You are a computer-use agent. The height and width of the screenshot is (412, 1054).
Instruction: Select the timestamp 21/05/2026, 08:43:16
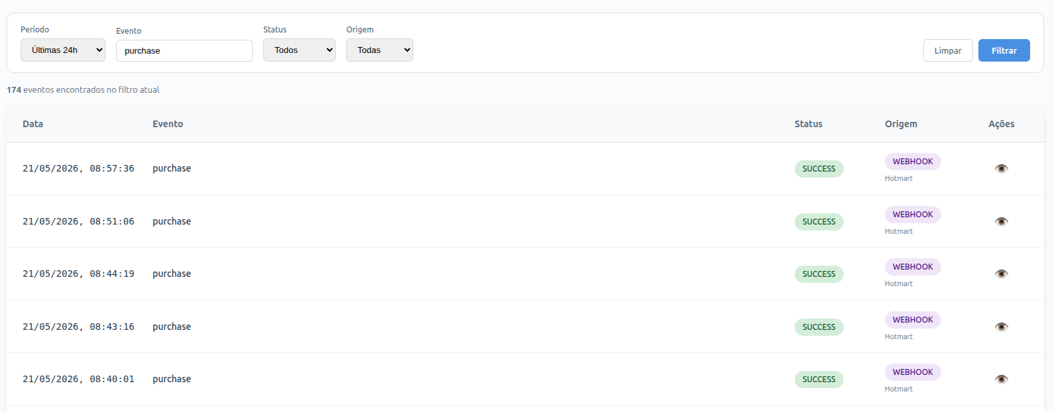78,327
